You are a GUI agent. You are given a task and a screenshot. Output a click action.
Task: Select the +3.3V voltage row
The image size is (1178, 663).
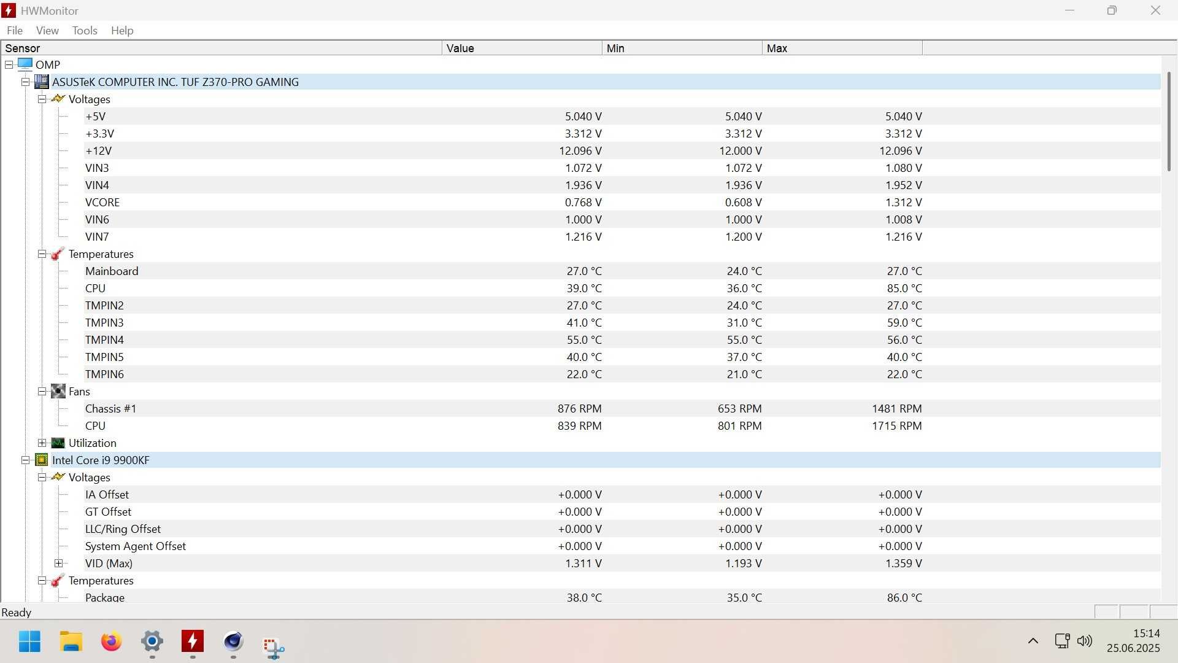pos(622,133)
